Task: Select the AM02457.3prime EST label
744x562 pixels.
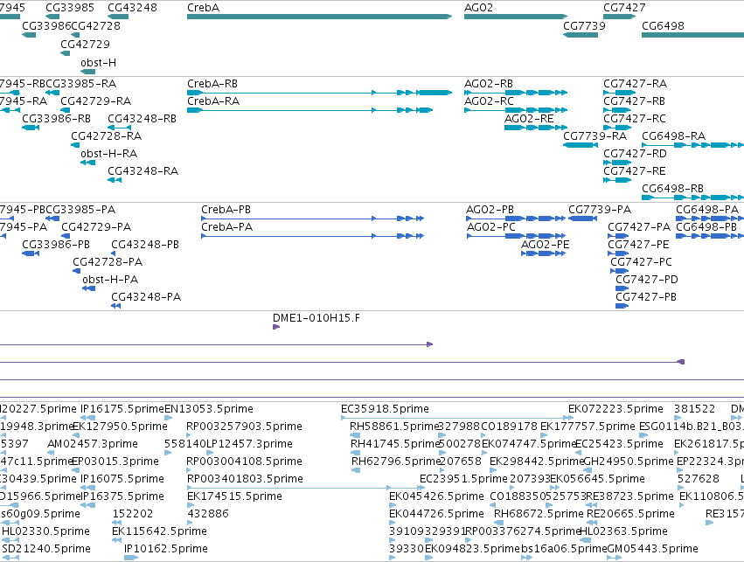Action: [x=93, y=444]
